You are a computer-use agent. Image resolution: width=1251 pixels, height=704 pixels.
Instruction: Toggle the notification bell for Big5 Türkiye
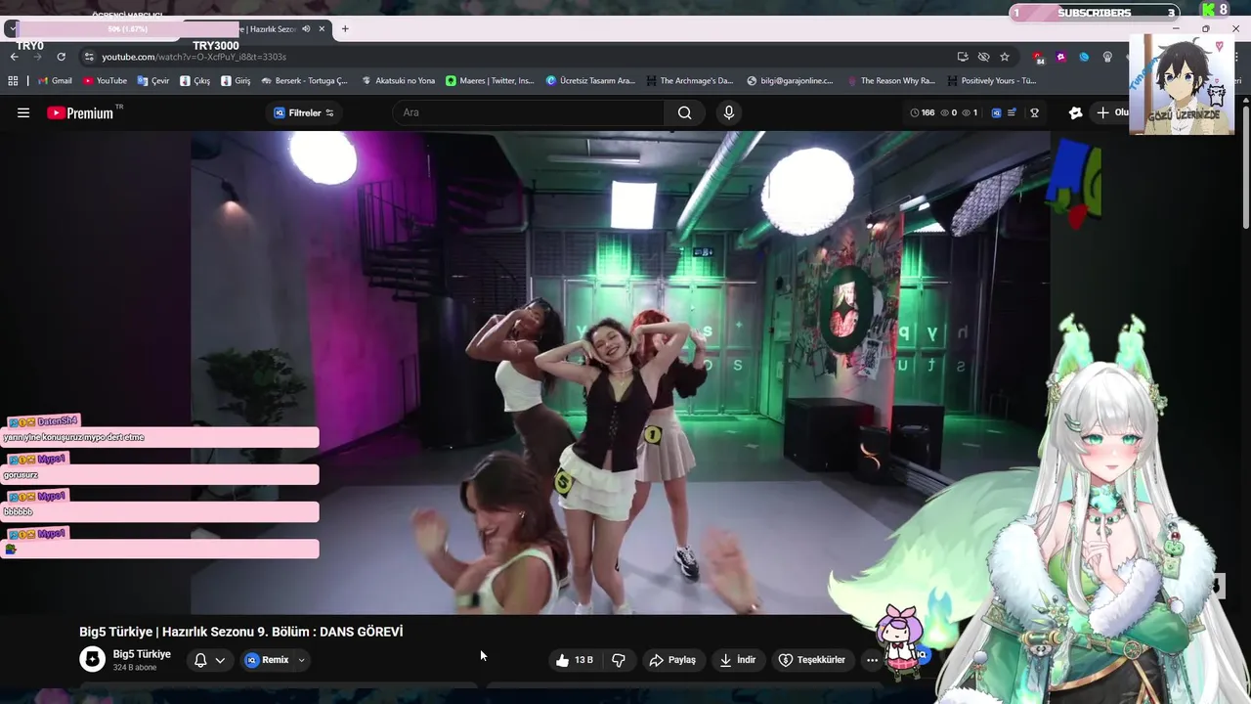coord(200,660)
